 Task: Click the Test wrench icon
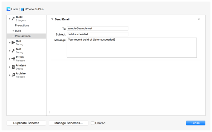(13, 51)
